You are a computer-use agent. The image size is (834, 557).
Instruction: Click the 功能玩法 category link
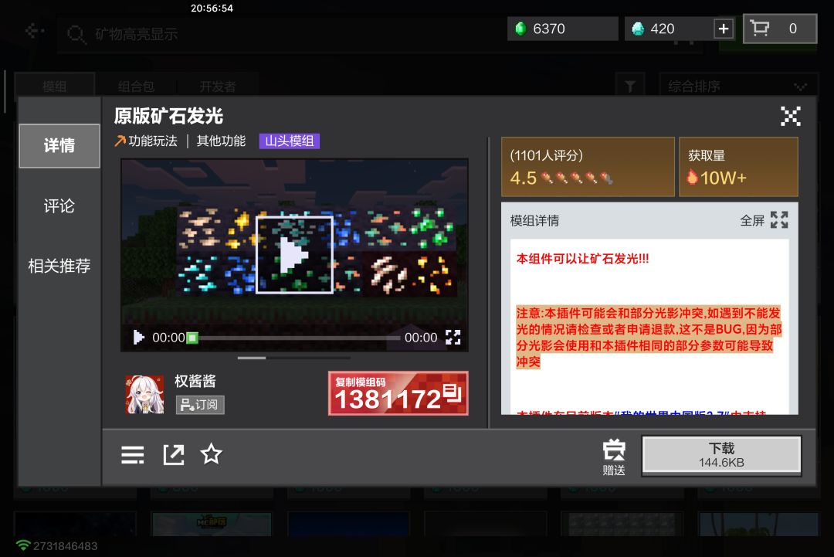pyautogui.click(x=146, y=141)
